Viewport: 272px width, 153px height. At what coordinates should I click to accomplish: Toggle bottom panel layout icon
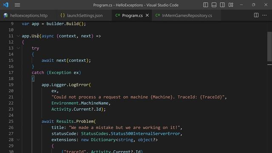pos(214,5)
